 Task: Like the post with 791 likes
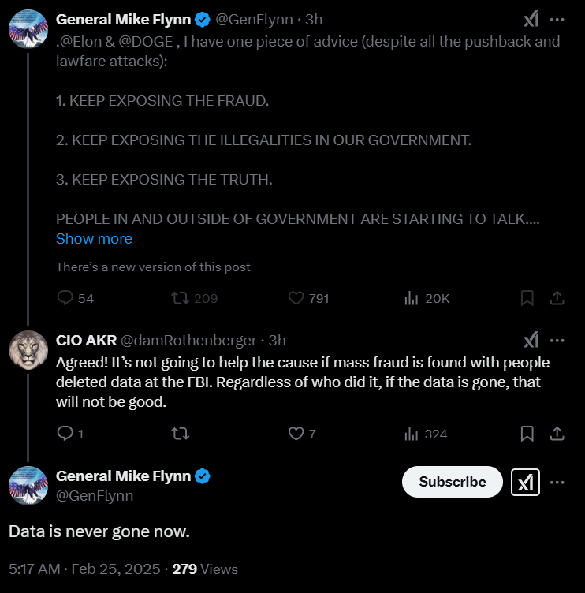click(296, 298)
